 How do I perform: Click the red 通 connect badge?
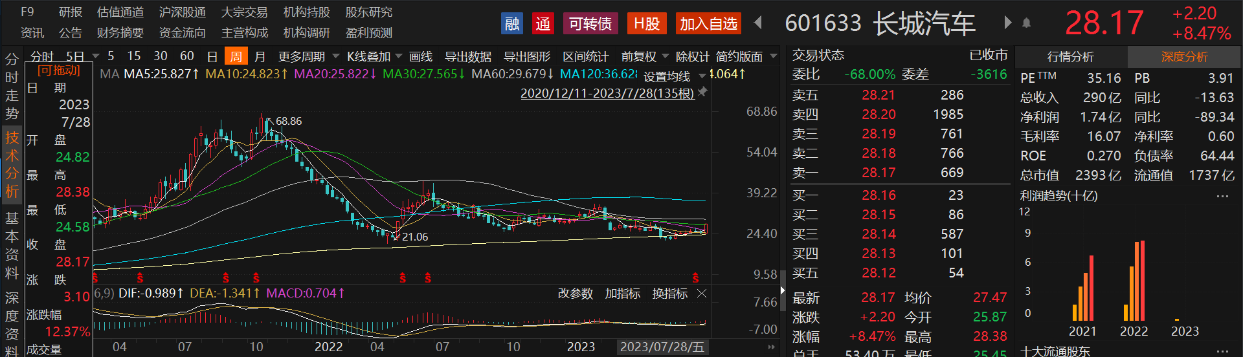(x=543, y=24)
